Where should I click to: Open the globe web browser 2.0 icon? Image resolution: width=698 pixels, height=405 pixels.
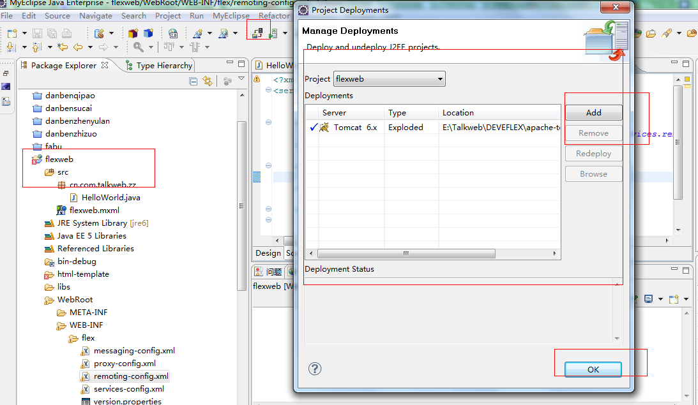click(173, 33)
